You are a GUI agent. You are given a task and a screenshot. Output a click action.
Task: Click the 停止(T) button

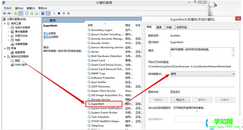point(180,100)
